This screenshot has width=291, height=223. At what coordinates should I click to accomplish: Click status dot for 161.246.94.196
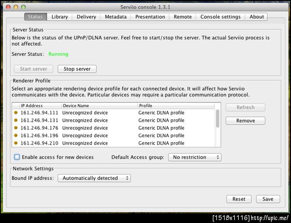click(16, 135)
